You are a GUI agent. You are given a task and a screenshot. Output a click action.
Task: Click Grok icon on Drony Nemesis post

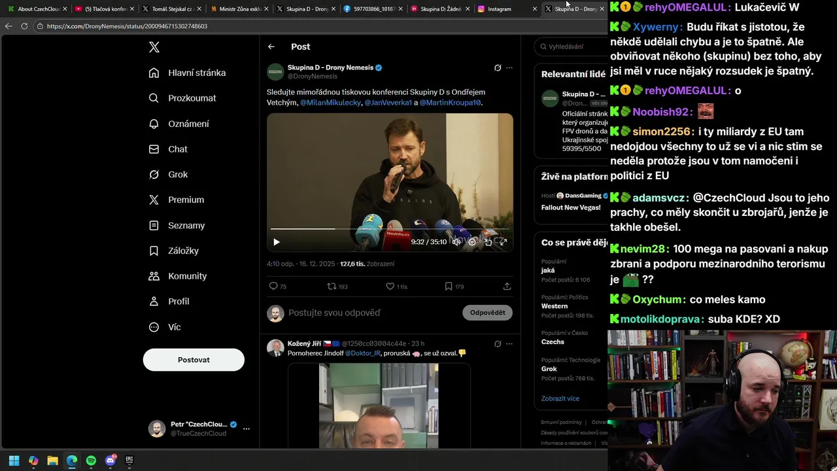(x=498, y=67)
